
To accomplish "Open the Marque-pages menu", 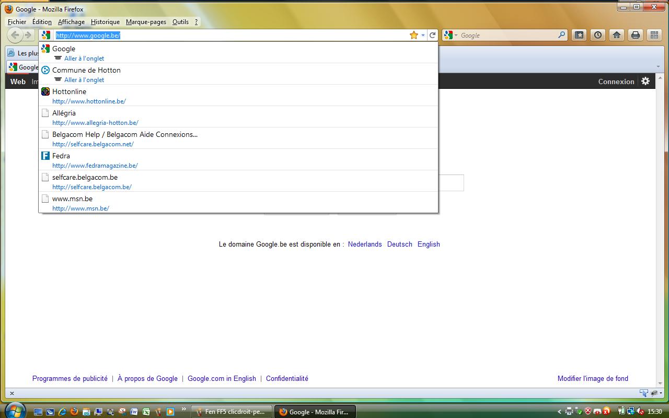I will (x=146, y=22).
